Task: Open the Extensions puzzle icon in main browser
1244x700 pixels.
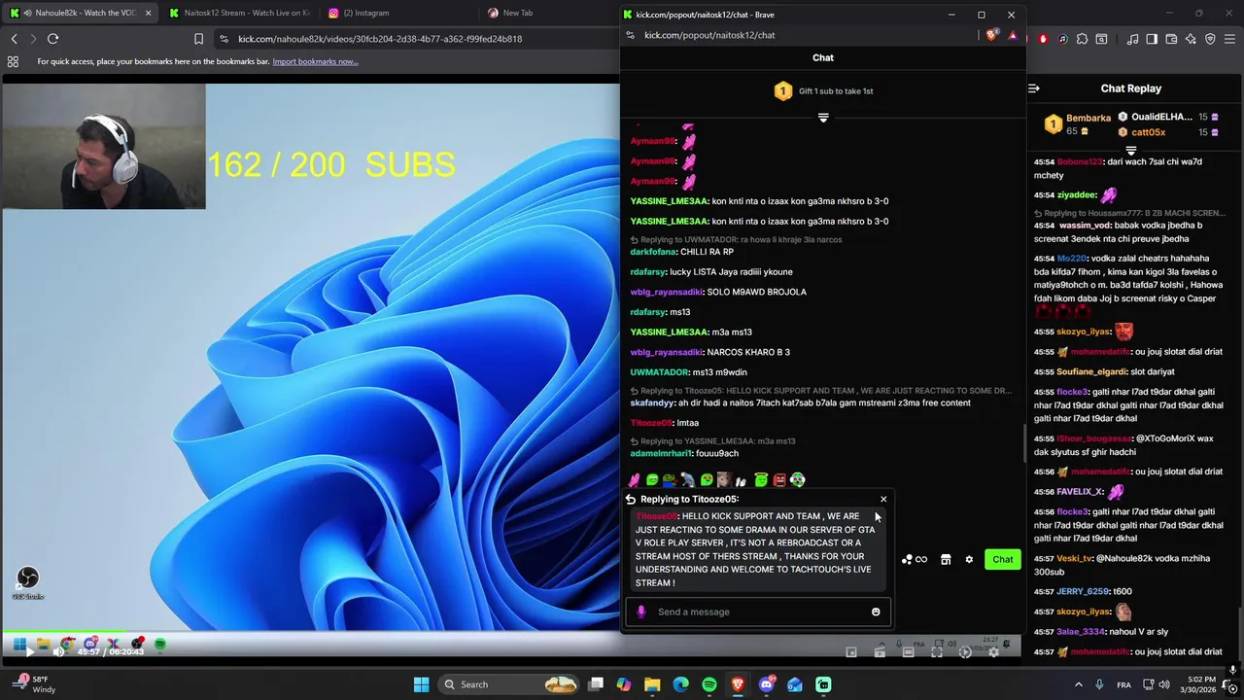Action: tap(1082, 39)
